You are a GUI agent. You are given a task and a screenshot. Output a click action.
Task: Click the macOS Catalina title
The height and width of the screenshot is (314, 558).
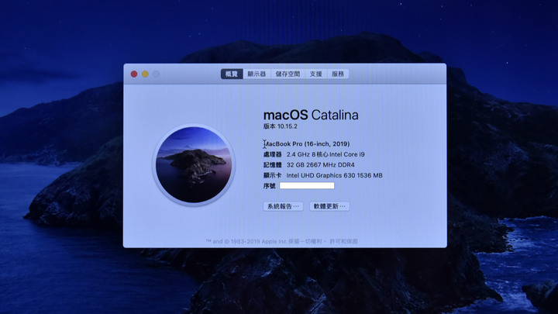click(x=311, y=115)
